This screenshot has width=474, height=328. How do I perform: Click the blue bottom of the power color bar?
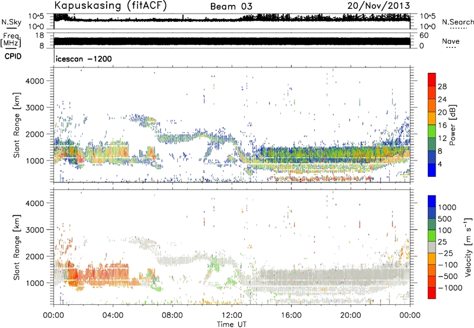(x=432, y=170)
